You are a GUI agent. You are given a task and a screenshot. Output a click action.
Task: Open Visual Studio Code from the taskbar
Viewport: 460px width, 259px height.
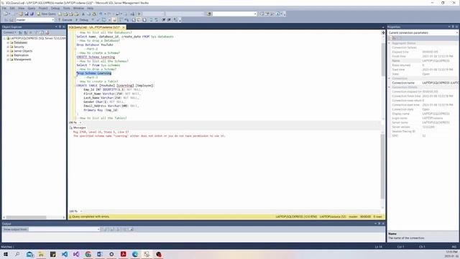65,254
